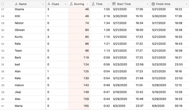Tick the select-all checkbox in header
Viewport: 189px width, 110px height.
point(2,4)
